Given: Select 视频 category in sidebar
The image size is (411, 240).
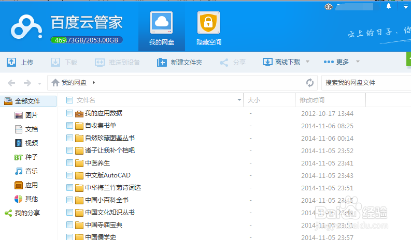Looking at the screenshot, I should 26,143.
